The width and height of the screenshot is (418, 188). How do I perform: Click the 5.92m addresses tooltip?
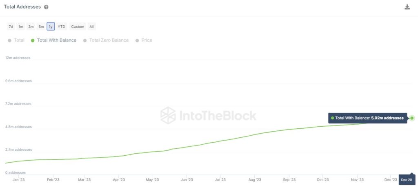pos(367,118)
